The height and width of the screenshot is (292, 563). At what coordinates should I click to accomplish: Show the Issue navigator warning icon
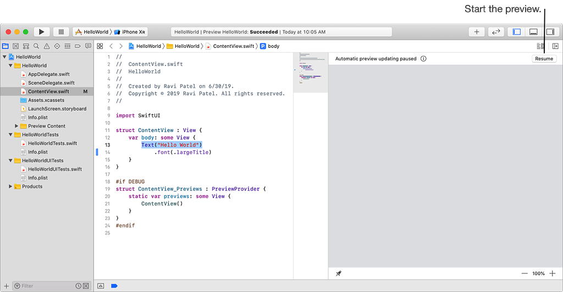pos(47,46)
